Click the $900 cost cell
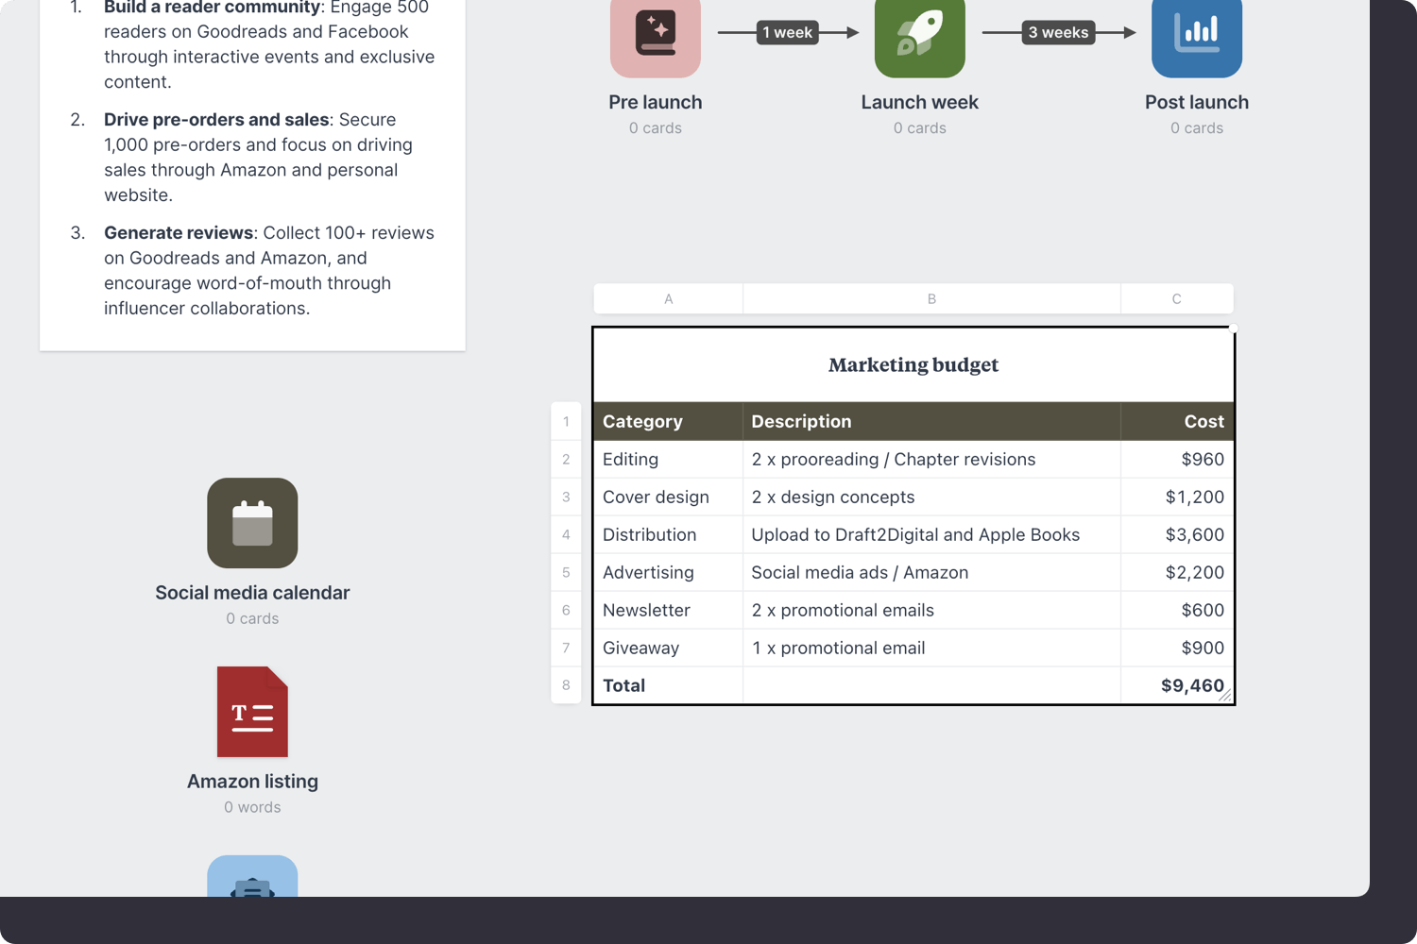1417x944 pixels. [1177, 648]
